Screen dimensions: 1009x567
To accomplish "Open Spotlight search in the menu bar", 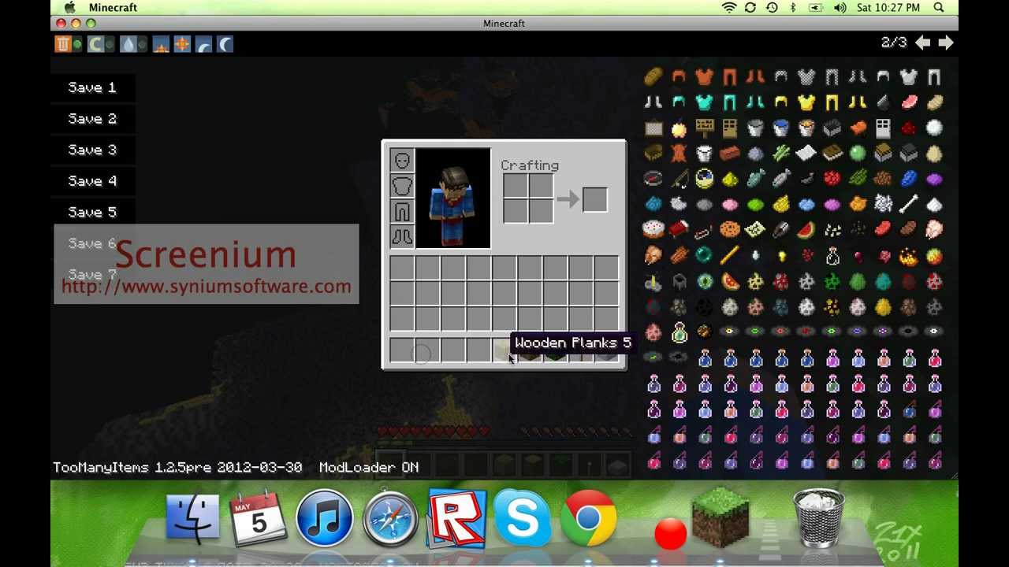I will pyautogui.click(x=939, y=8).
